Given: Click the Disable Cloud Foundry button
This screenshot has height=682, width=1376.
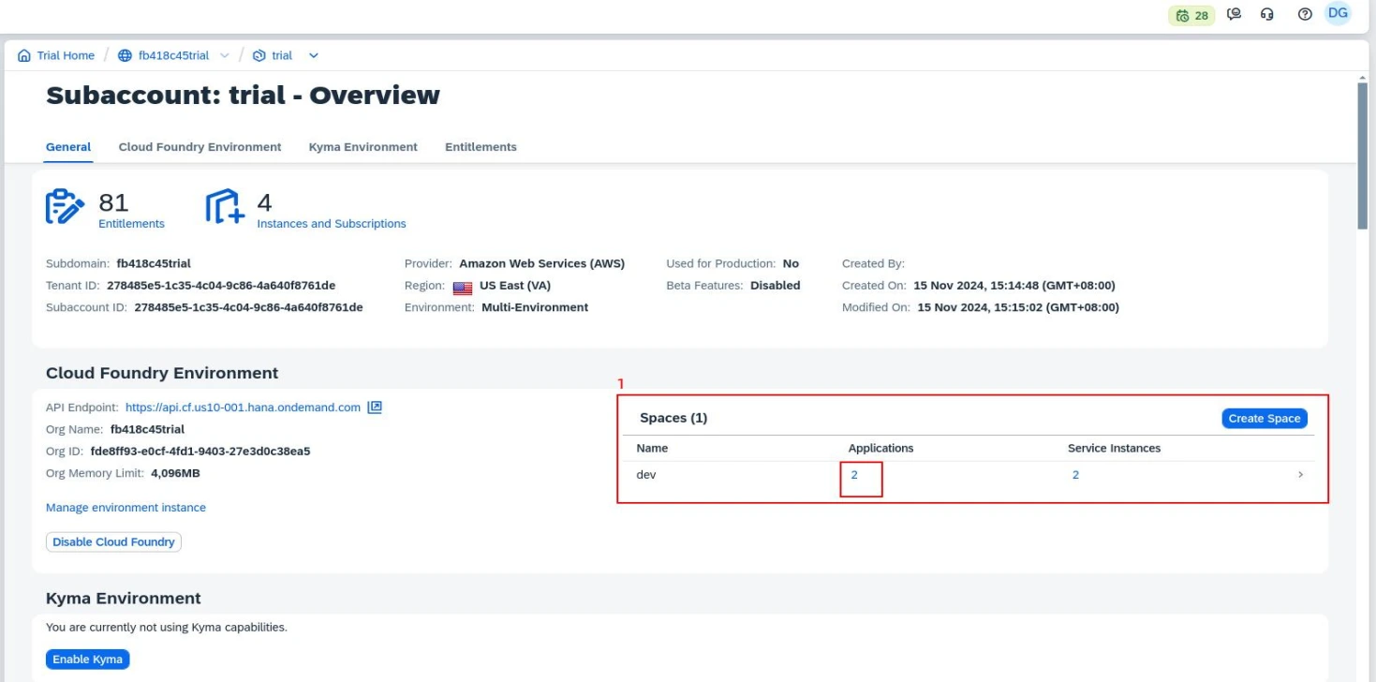Looking at the screenshot, I should pyautogui.click(x=113, y=541).
